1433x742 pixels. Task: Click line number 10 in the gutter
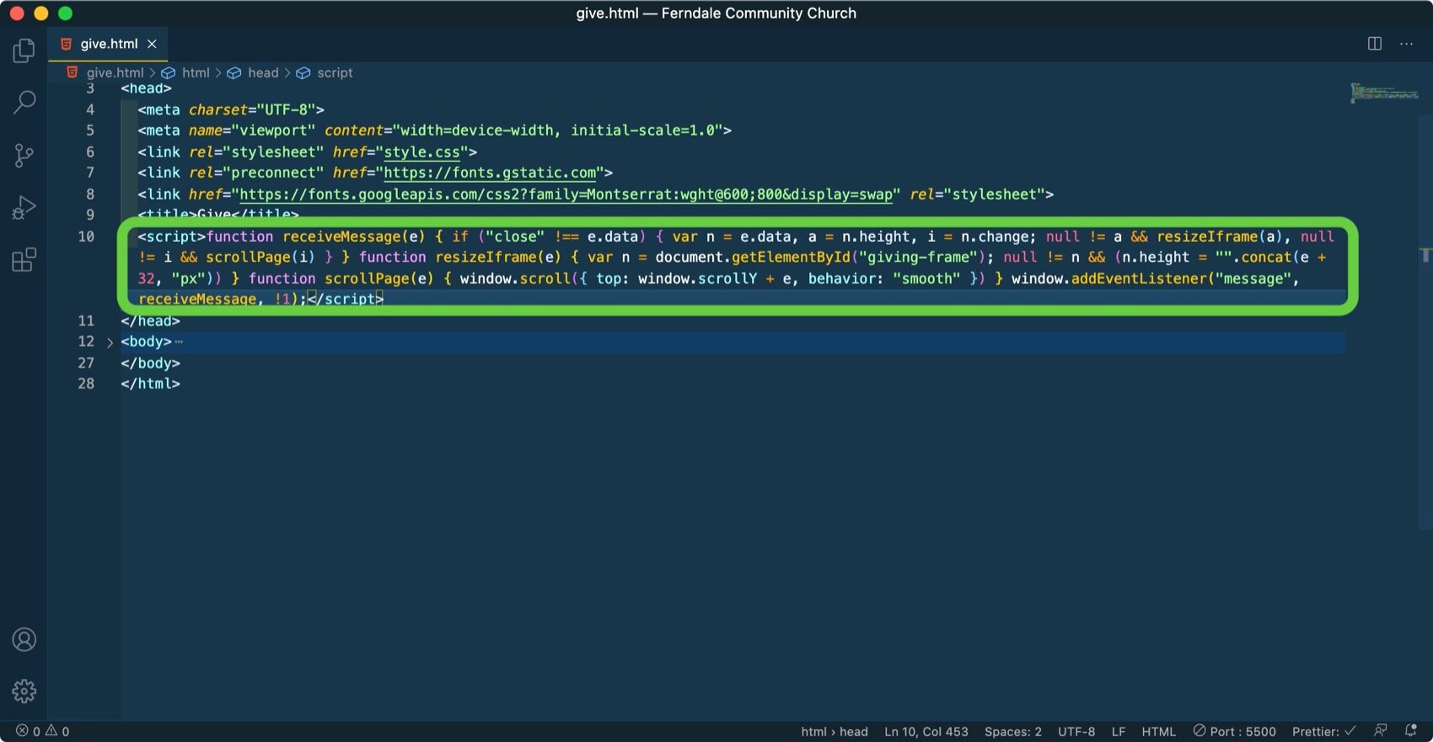click(86, 237)
